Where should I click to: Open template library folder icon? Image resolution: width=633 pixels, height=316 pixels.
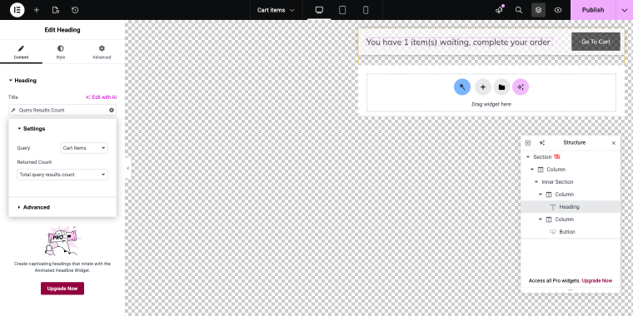pos(501,87)
